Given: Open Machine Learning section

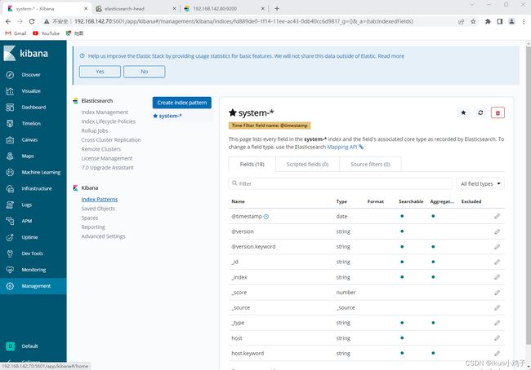Looking at the screenshot, I should click(41, 172).
